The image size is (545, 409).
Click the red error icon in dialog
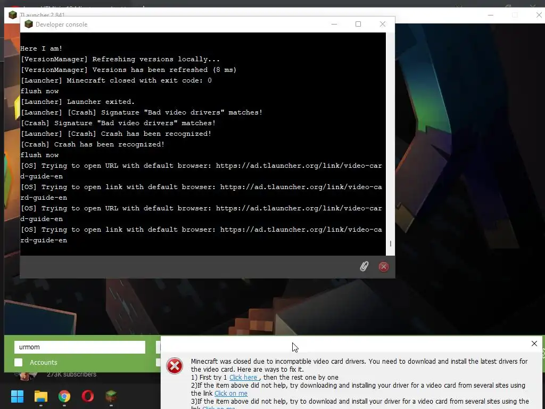(x=175, y=366)
